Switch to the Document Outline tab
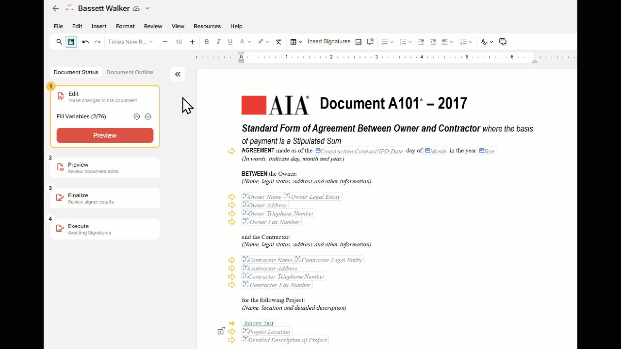The image size is (621, 349). 130,72
